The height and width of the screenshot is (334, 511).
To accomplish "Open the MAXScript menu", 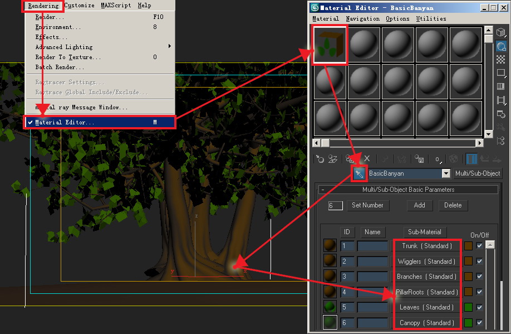I will pos(116,5).
